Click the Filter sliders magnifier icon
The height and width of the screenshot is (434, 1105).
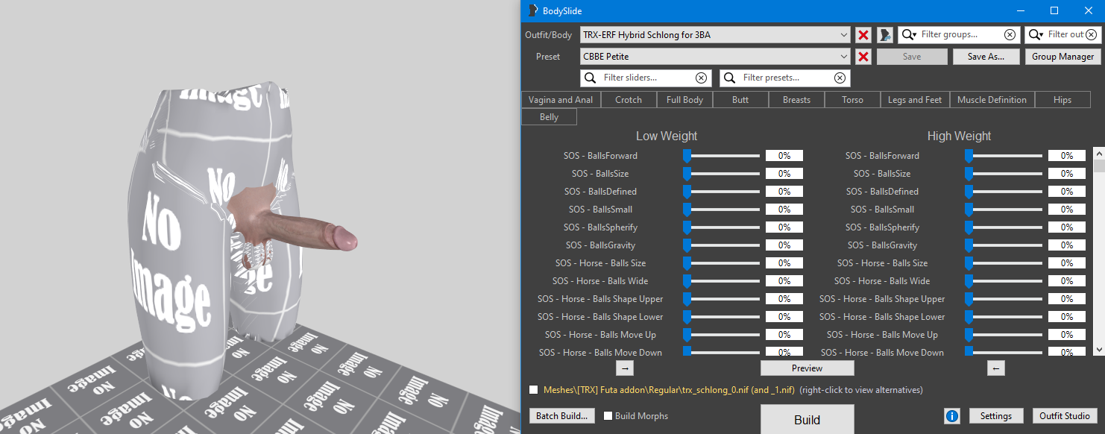(590, 78)
